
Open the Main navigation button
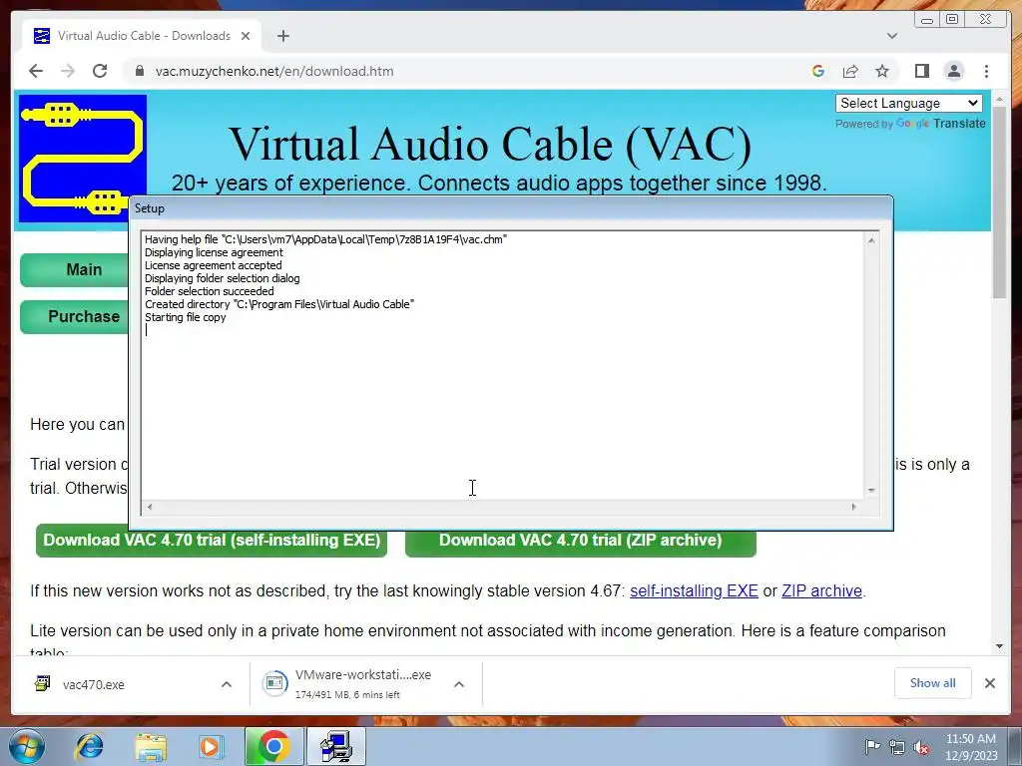click(x=75, y=269)
